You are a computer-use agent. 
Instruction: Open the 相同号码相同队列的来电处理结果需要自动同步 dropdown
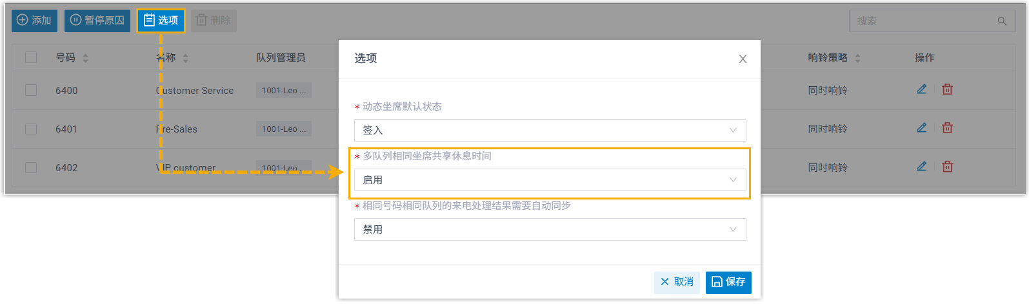(550, 229)
